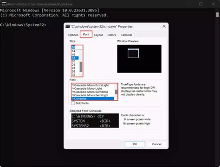Choose Cascadia Mono SemiBold font

click(93, 92)
